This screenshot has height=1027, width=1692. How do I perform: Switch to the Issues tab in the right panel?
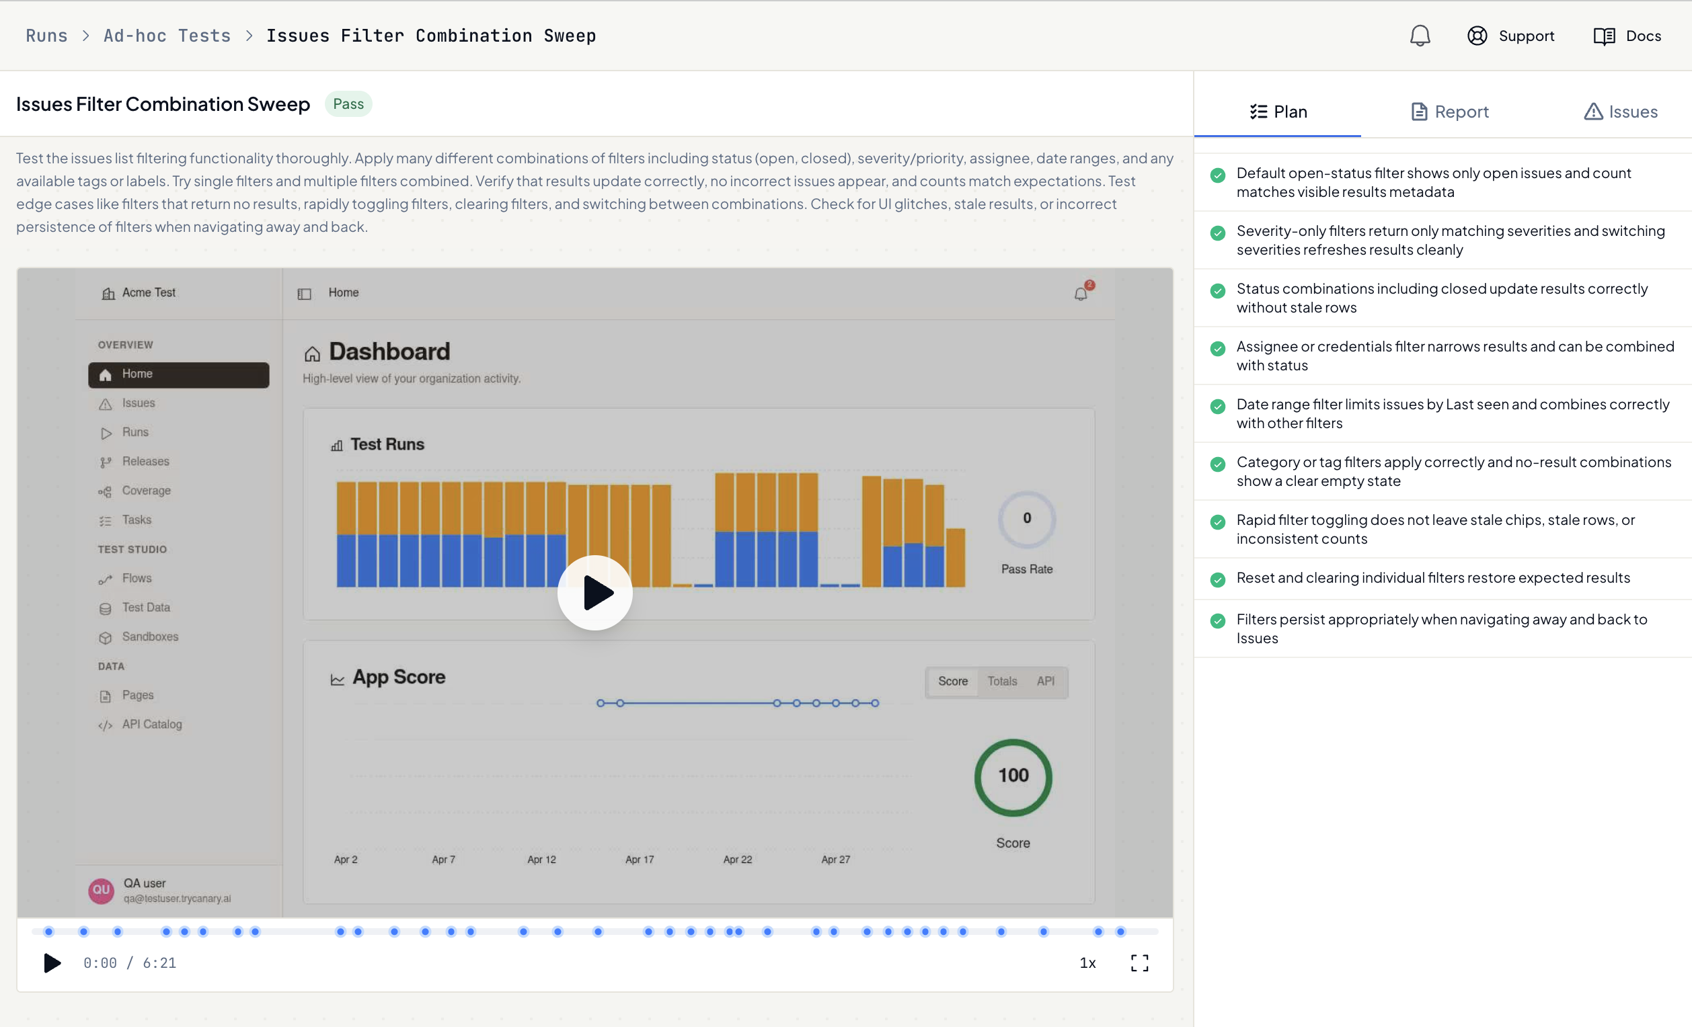[x=1621, y=111]
